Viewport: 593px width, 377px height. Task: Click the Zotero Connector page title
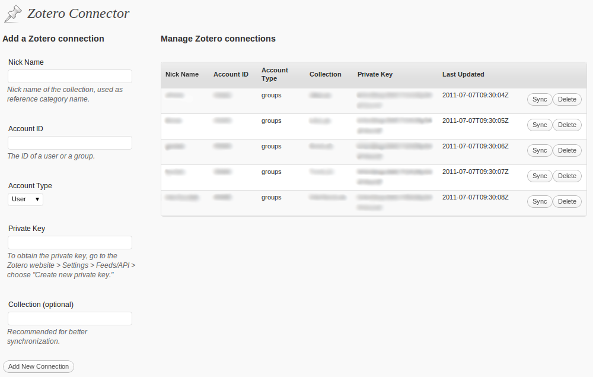click(78, 14)
